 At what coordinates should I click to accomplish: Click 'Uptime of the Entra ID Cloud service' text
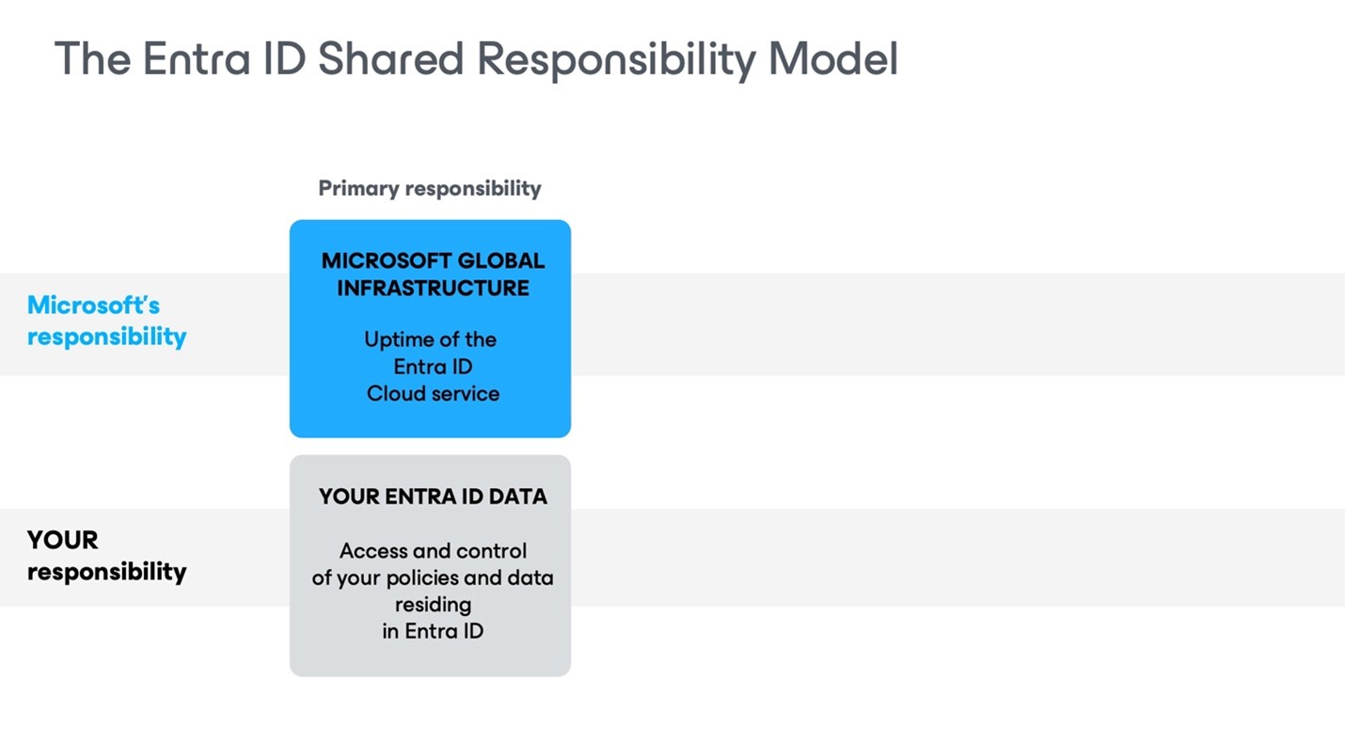(433, 366)
